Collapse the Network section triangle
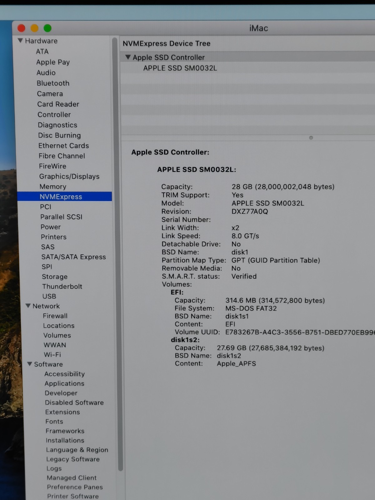 pos(28,306)
